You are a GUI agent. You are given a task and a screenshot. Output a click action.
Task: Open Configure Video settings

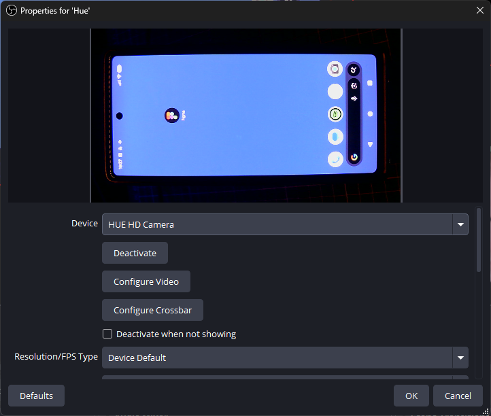click(146, 281)
